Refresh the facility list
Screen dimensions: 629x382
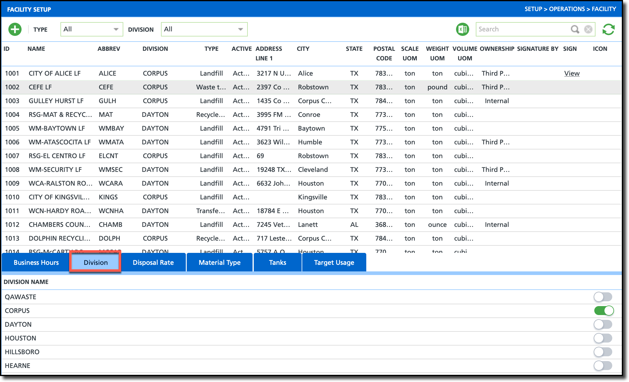pyautogui.click(x=608, y=29)
